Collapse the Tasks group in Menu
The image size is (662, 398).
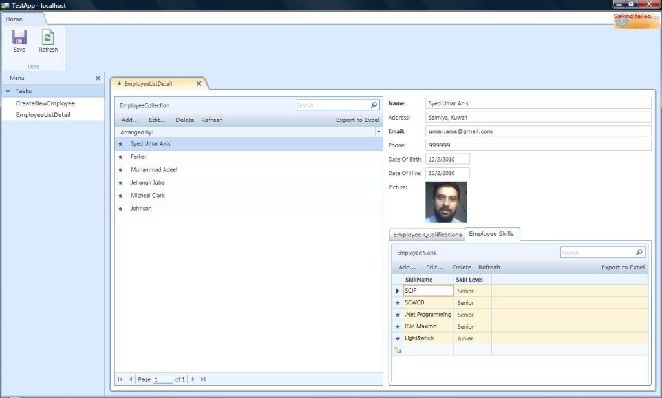8,90
